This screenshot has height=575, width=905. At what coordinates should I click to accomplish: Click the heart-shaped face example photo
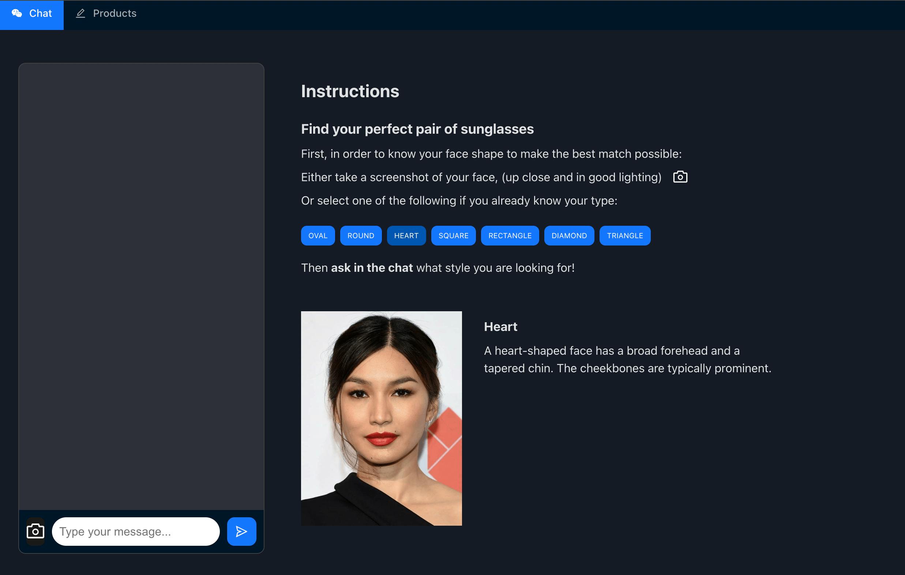[x=381, y=418]
